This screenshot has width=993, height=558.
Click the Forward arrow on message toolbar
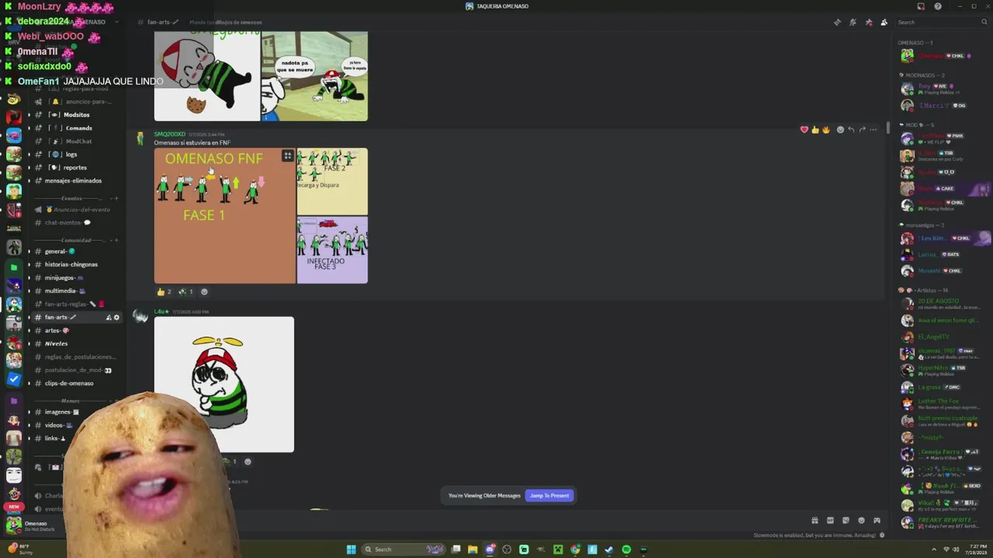click(x=862, y=129)
